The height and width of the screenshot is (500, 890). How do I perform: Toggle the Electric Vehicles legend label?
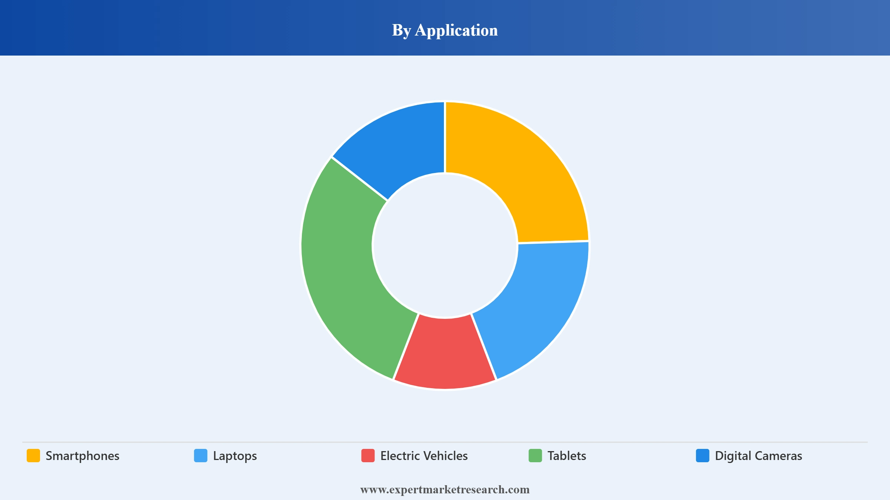pyautogui.click(x=424, y=456)
